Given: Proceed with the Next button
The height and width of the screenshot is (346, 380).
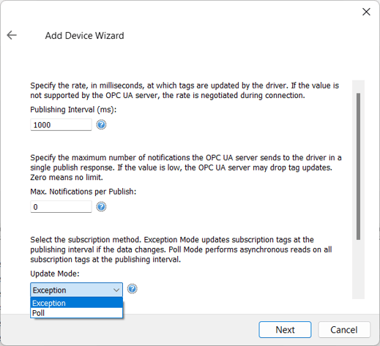Looking at the screenshot, I should 285,330.
